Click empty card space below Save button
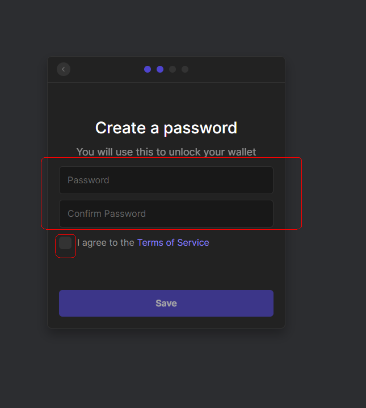Image resolution: width=366 pixels, height=408 pixels. point(166,322)
